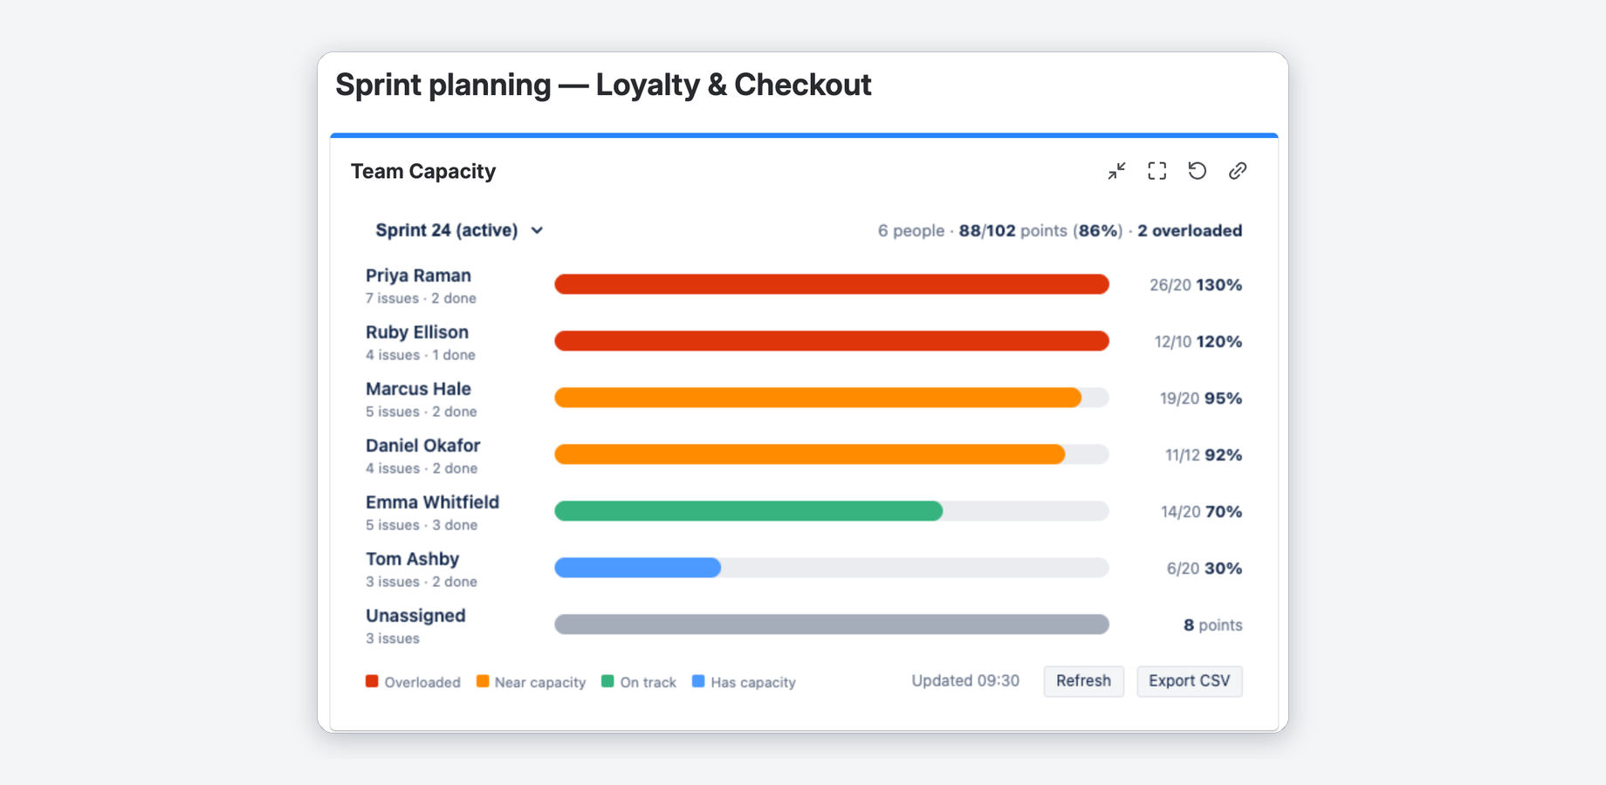Select the name Priya Raman
This screenshot has height=785, width=1606.
click(418, 276)
